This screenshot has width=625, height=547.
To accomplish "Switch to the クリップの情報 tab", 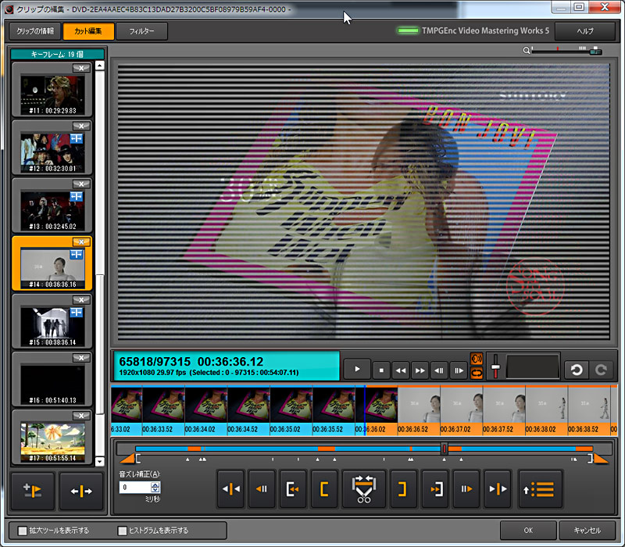I will 35,31.
